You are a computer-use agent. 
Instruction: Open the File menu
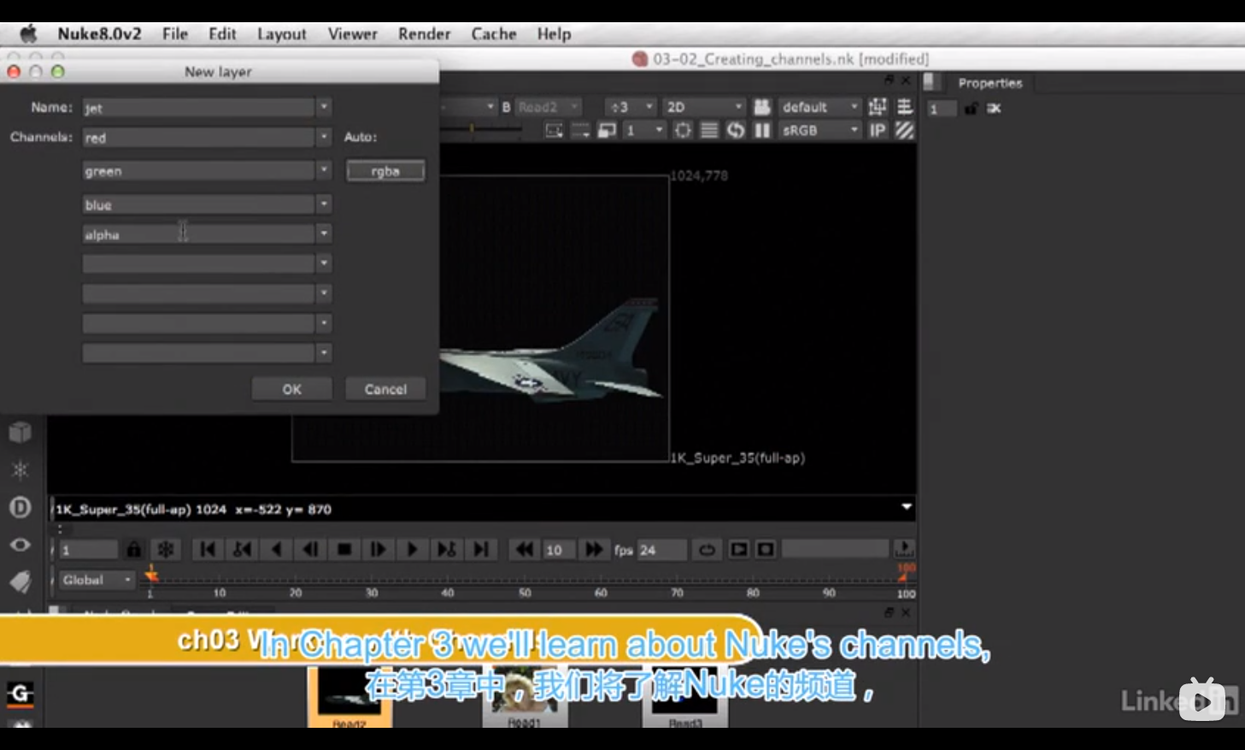click(175, 34)
